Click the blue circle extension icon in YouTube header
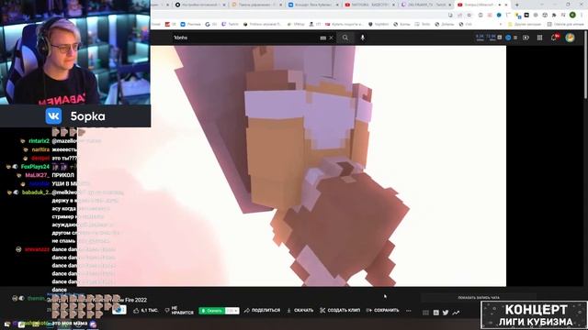 point(508,38)
